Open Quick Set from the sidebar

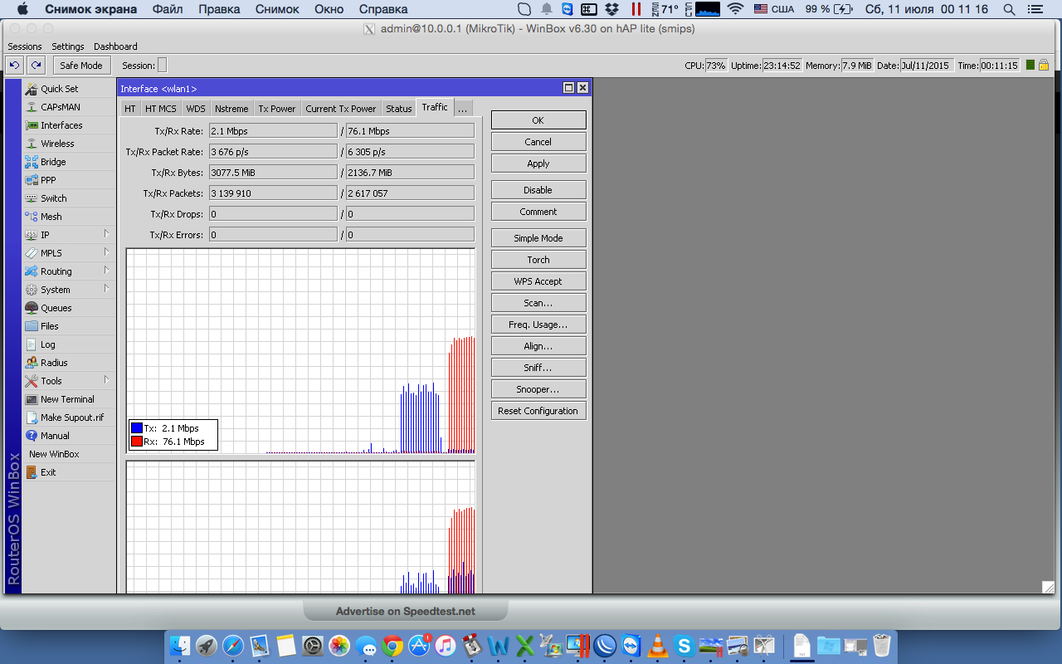pyautogui.click(x=59, y=89)
